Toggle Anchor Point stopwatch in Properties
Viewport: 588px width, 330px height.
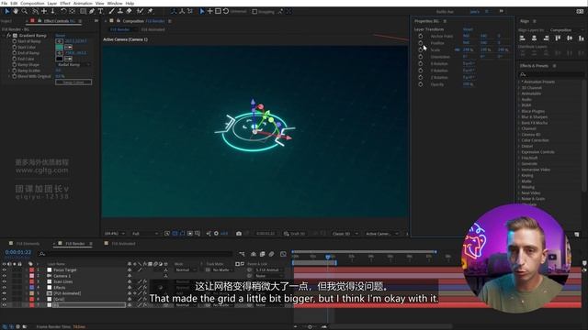tap(421, 37)
